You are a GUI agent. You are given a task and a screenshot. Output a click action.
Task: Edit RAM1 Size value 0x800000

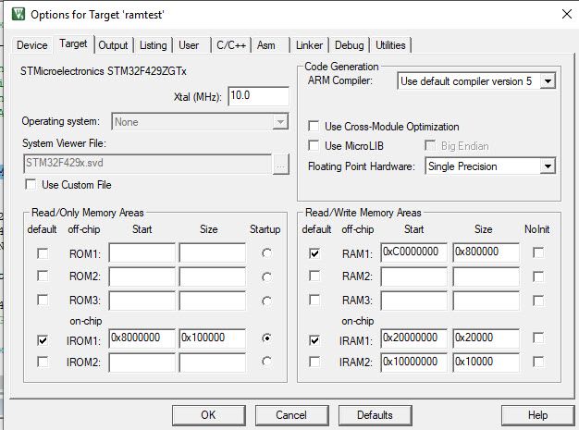[x=486, y=252]
